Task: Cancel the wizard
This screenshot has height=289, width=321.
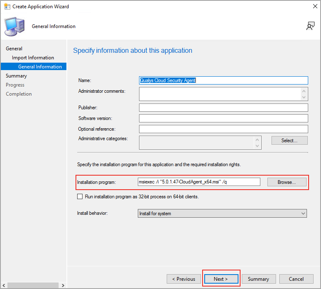Action: point(296,279)
